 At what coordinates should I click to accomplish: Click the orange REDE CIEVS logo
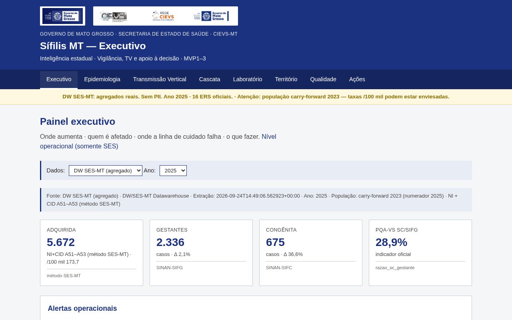coord(163,16)
